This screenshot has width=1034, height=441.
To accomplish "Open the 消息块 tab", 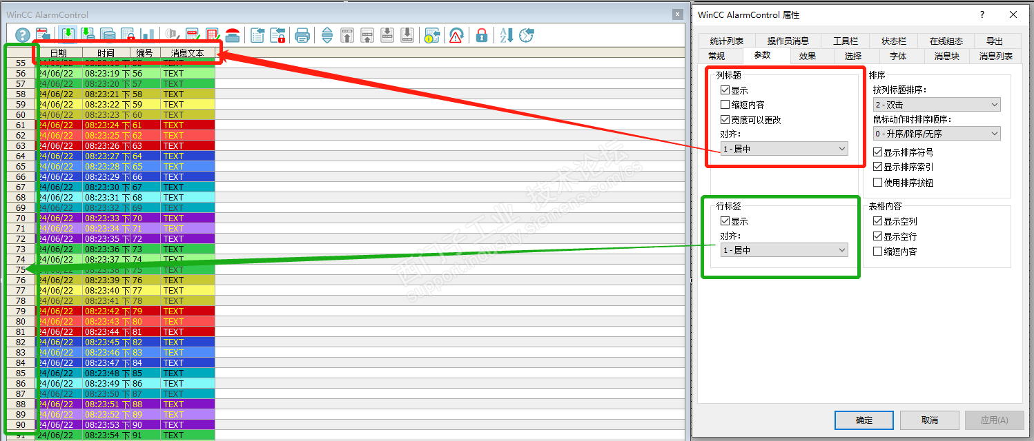I will pos(946,56).
